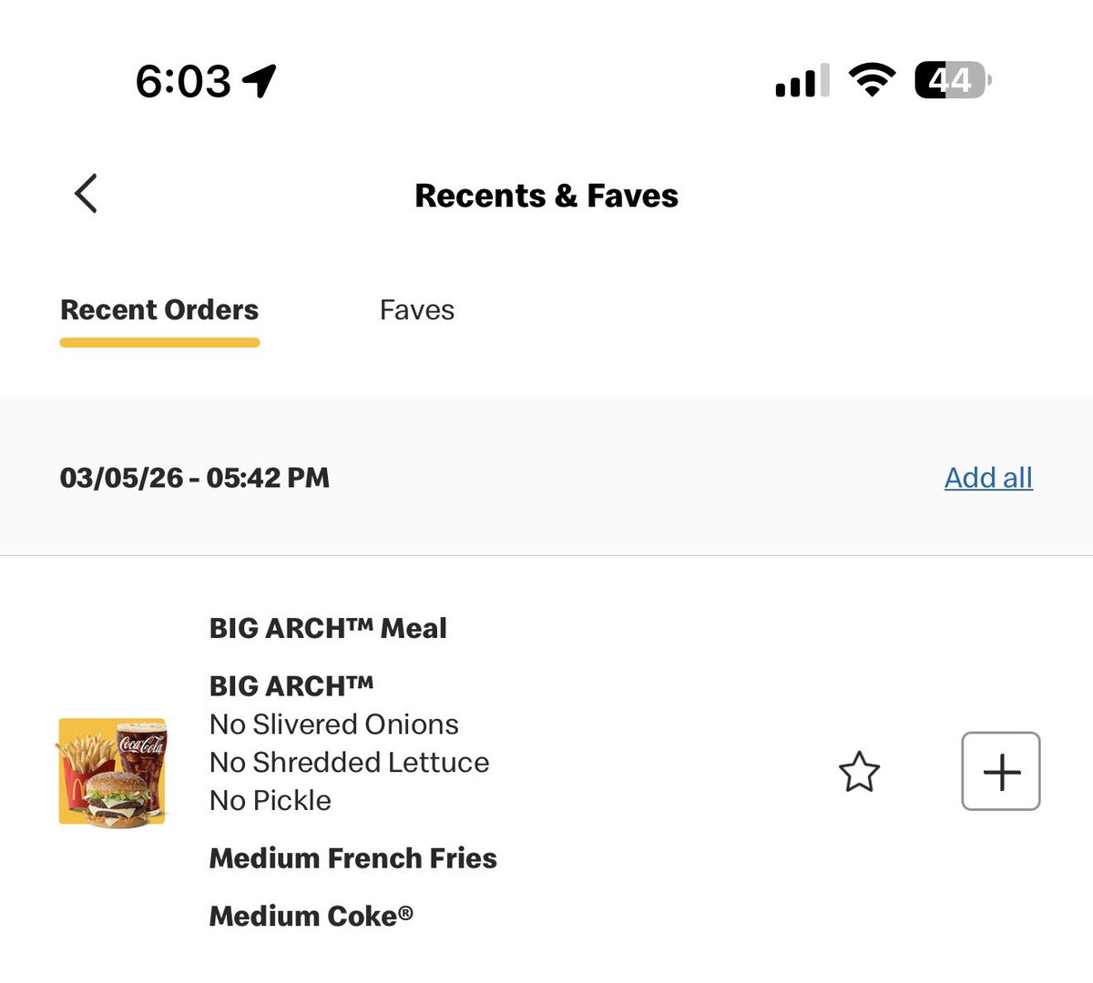Add Big Arch Meal using plus button
Image resolution: width=1093 pixels, height=983 pixels.
coord(1000,772)
